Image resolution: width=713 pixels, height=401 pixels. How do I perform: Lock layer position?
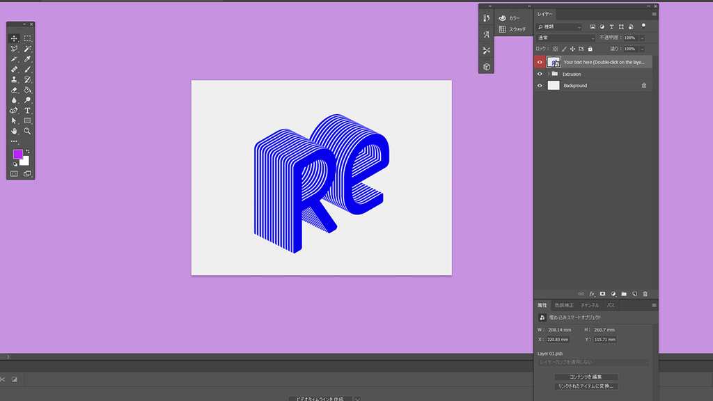coord(572,49)
